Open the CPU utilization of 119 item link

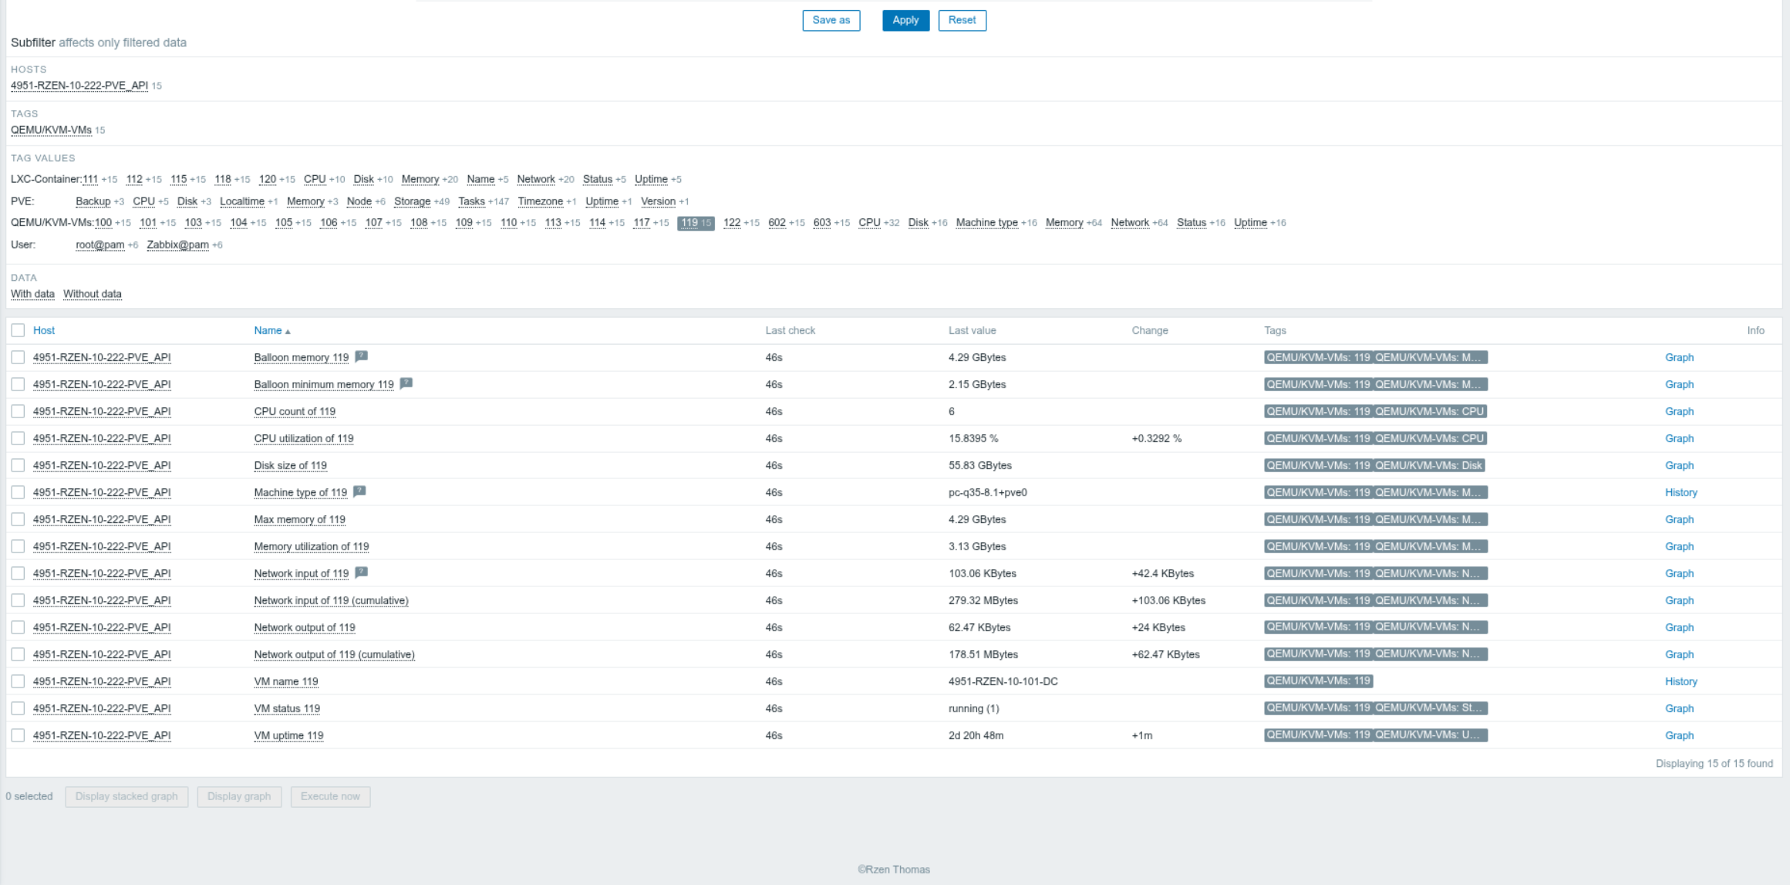pyautogui.click(x=304, y=438)
